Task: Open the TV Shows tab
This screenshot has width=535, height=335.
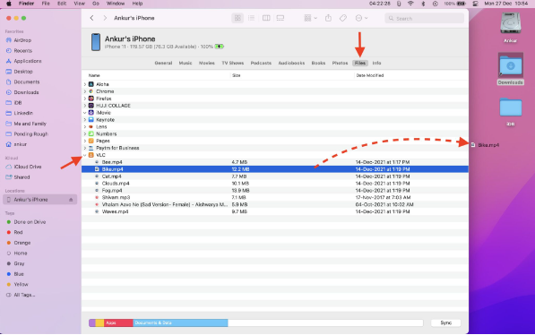Action: click(233, 63)
